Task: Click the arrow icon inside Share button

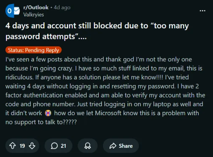Action: [113, 146]
